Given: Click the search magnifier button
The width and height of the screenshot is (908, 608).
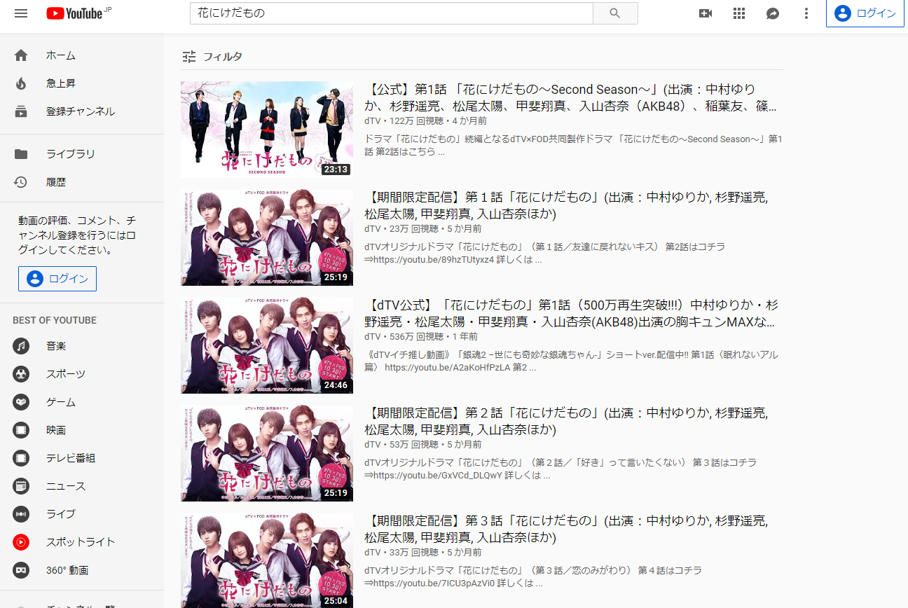Looking at the screenshot, I should click(x=615, y=13).
